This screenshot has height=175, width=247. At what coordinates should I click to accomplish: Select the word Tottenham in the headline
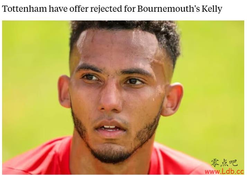point(25,9)
